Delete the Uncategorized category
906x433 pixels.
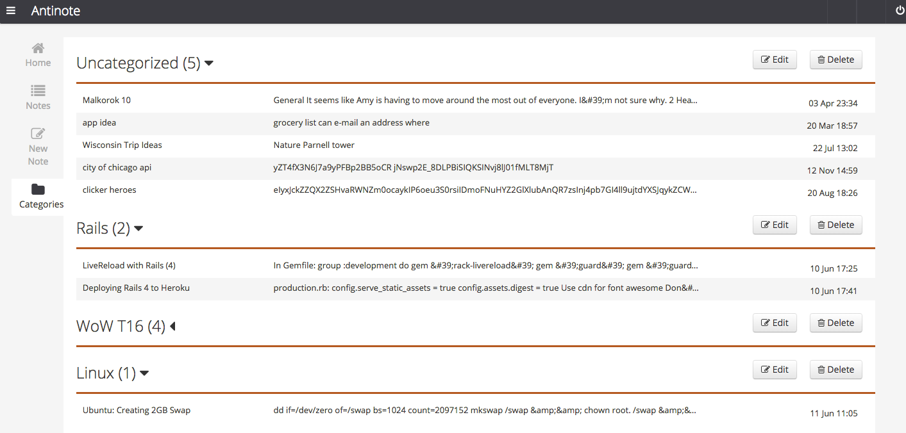(836, 60)
